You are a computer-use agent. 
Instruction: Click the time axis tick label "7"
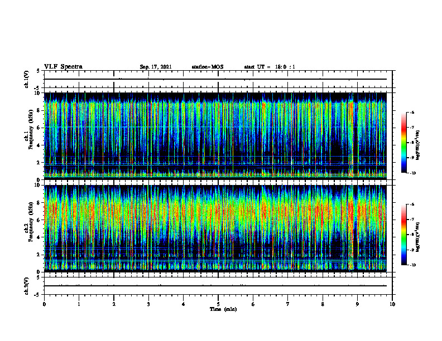click(x=288, y=304)
